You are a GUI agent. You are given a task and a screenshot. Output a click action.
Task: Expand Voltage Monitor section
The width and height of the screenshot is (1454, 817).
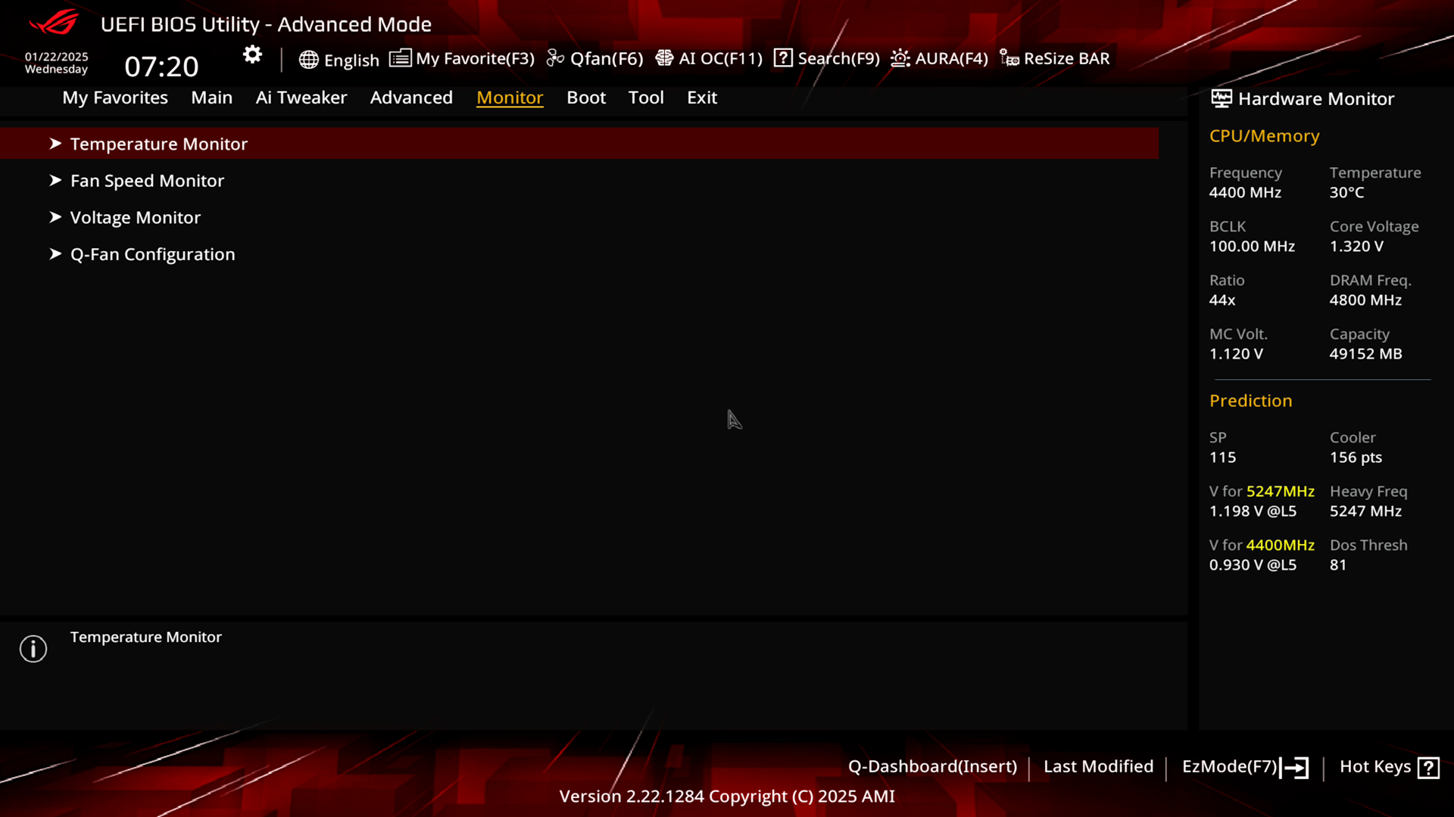click(x=135, y=216)
